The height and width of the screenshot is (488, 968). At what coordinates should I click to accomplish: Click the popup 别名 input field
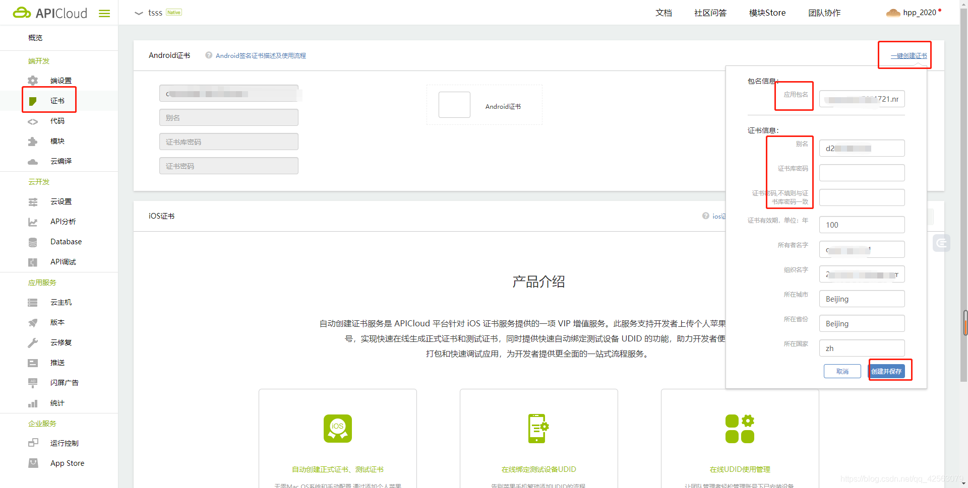point(862,149)
